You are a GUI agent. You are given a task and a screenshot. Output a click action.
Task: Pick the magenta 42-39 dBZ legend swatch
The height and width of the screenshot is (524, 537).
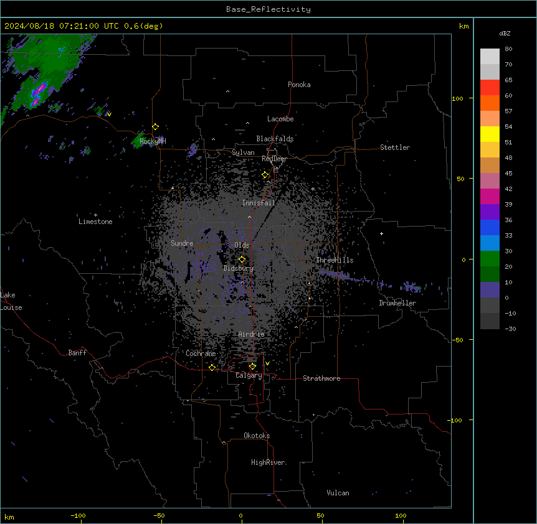tap(490, 197)
